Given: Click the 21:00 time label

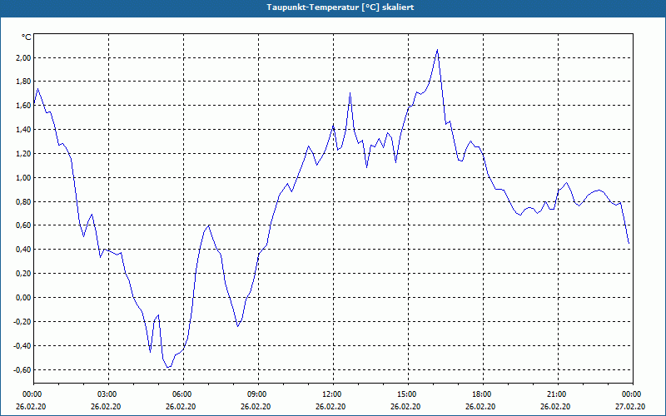Looking at the screenshot, I should click(x=558, y=394).
